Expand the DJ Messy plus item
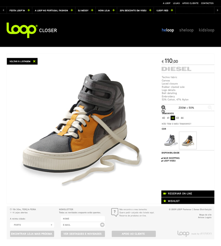 click(92, 10)
